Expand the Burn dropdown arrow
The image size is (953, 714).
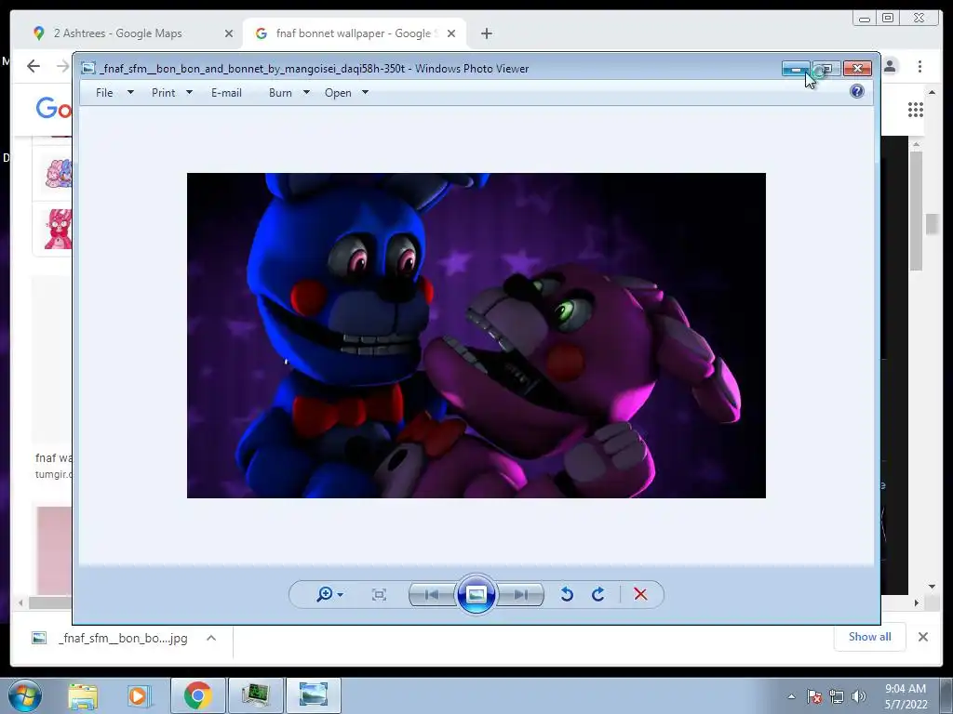tap(306, 92)
